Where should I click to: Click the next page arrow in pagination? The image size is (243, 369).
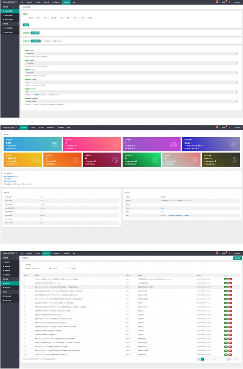238,359
